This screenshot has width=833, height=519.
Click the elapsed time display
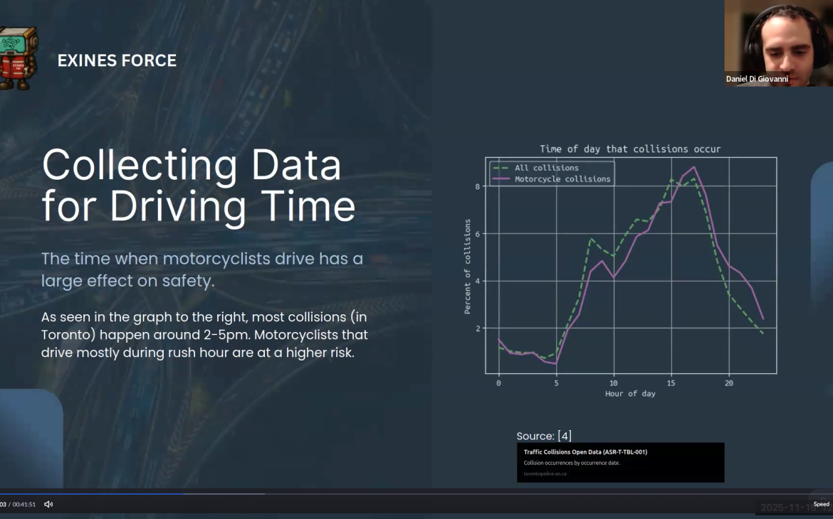[4, 504]
